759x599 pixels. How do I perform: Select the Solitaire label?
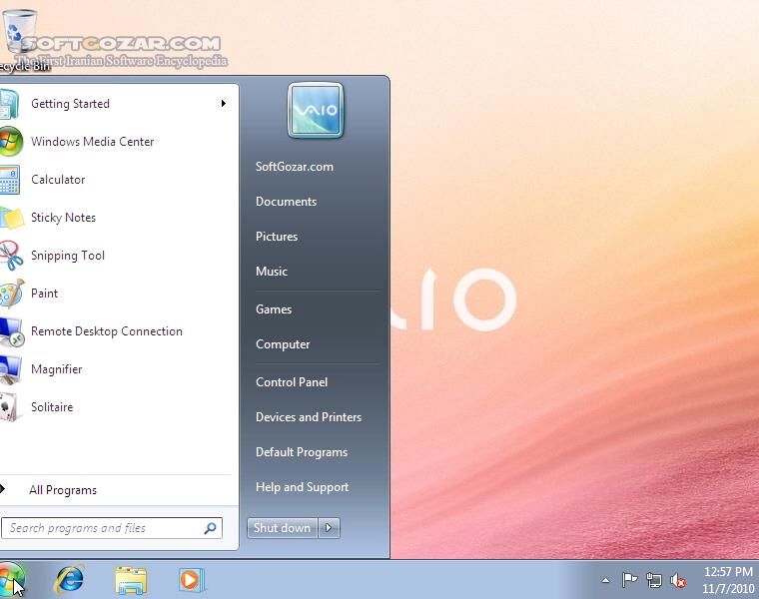(x=52, y=407)
